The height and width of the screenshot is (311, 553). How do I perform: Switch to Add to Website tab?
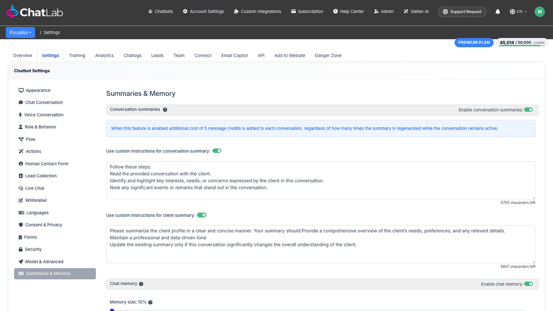(x=290, y=55)
